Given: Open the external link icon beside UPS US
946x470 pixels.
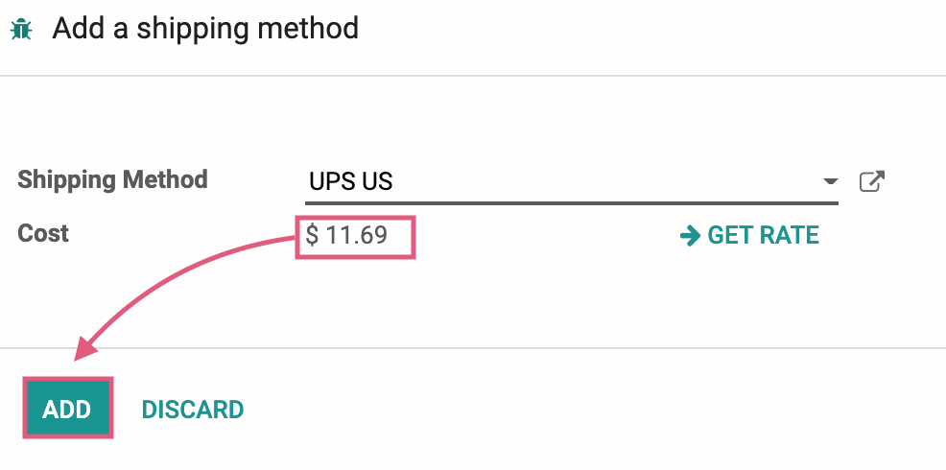Looking at the screenshot, I should pos(872,181).
